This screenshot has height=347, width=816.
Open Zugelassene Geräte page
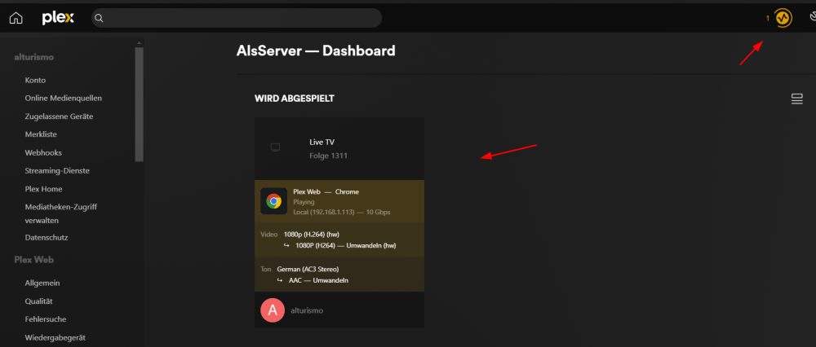[59, 116]
